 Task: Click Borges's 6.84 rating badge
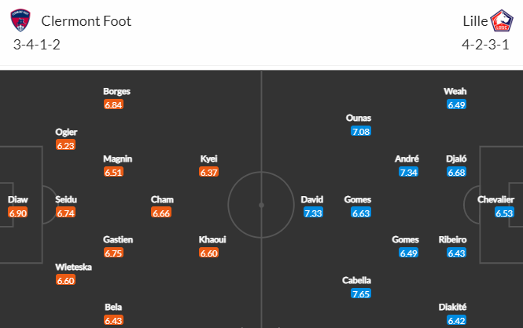[113, 105]
